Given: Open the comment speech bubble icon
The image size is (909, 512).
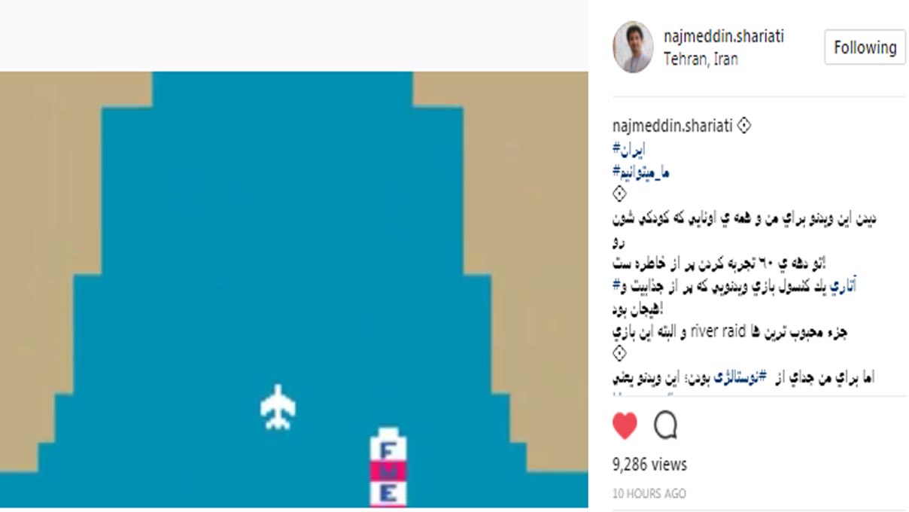Looking at the screenshot, I should [665, 426].
